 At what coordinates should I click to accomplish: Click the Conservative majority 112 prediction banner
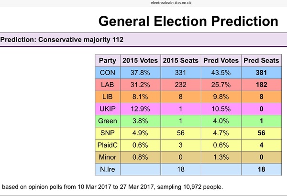click(x=62, y=39)
